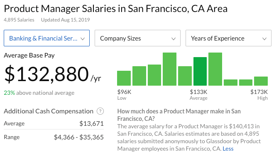Click the Additional Cash Compensation help icon

pos(100,111)
